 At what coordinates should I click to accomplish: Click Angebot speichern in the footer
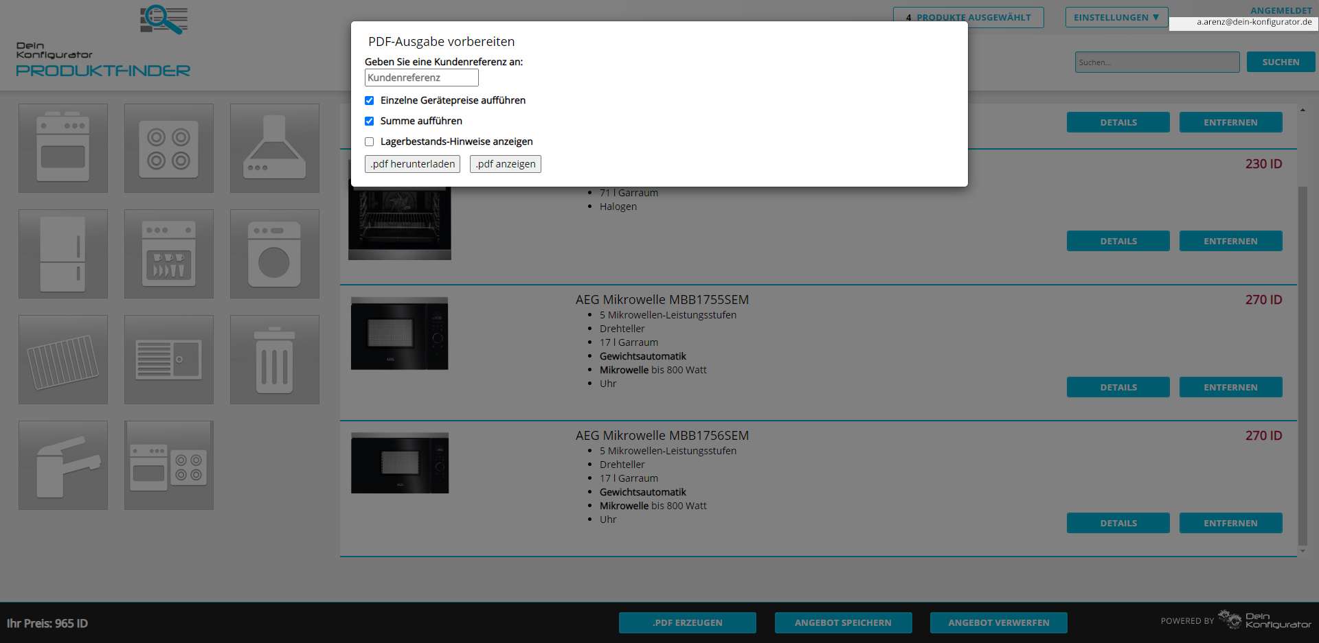tap(843, 622)
